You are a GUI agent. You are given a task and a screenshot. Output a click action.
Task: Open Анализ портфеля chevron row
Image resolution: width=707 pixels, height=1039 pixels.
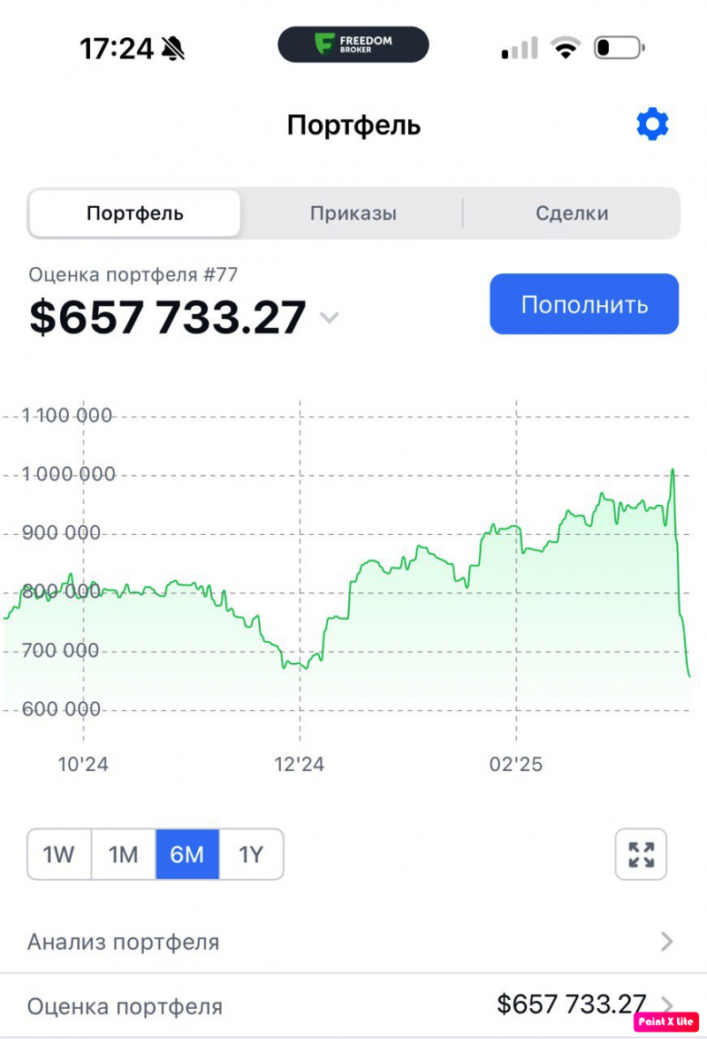point(667,942)
